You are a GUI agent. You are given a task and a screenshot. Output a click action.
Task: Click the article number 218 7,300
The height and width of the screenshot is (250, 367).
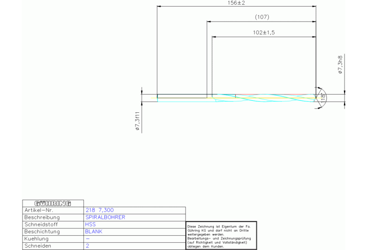tap(100, 210)
